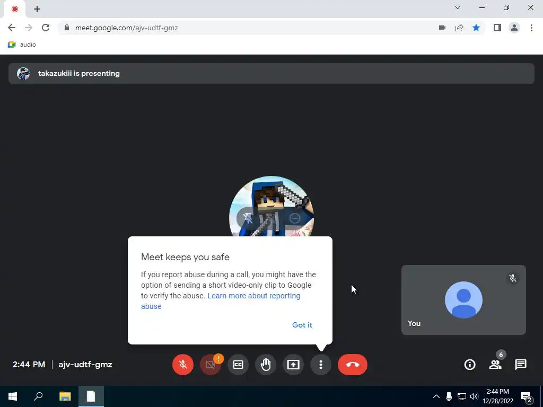Open volume control in system tray
Image resolution: width=543 pixels, height=407 pixels.
[474, 396]
